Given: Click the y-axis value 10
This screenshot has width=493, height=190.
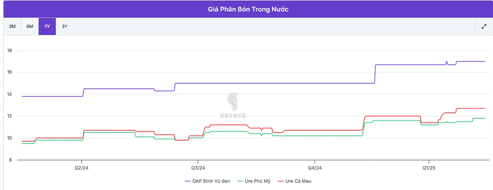Looking at the screenshot, I should [x=9, y=138].
